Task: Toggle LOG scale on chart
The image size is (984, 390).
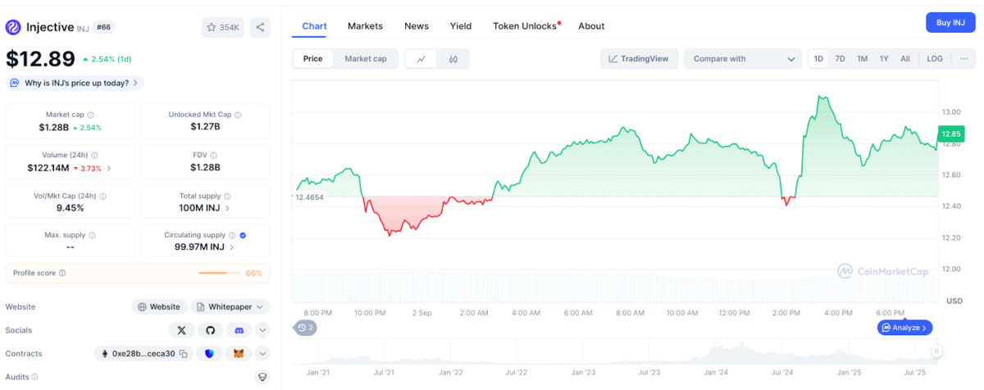Action: pyautogui.click(x=935, y=59)
